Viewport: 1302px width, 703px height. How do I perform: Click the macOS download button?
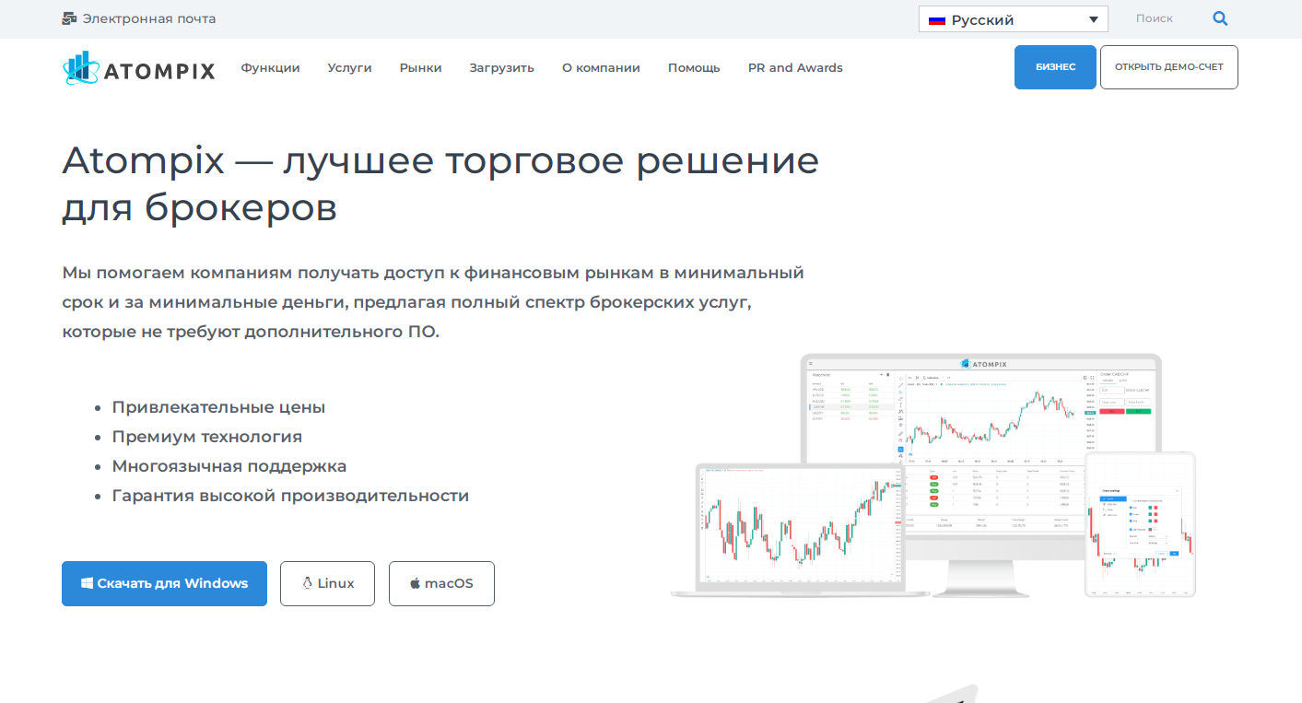(x=441, y=583)
